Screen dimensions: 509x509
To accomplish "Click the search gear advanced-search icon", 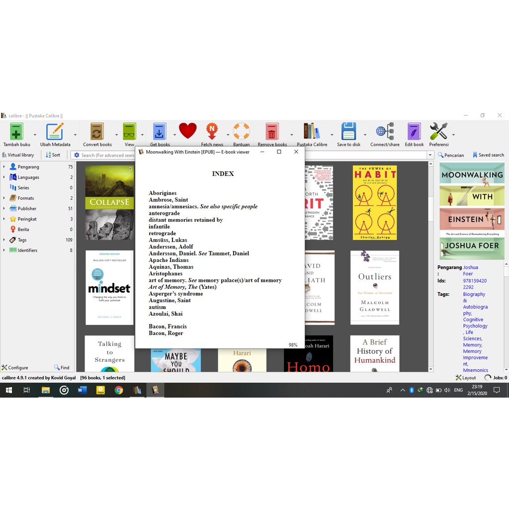I will pyautogui.click(x=77, y=155).
